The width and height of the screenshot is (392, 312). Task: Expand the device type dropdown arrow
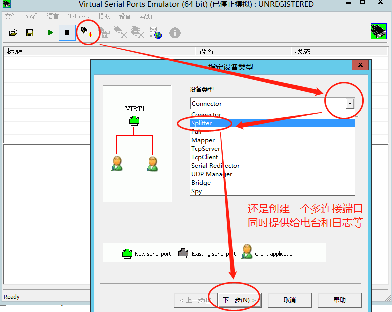coord(350,103)
